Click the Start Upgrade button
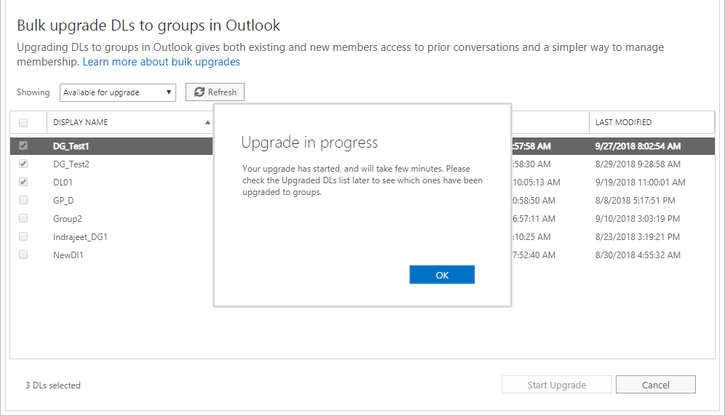Screen dimensions: 725x416 pyautogui.click(x=557, y=385)
